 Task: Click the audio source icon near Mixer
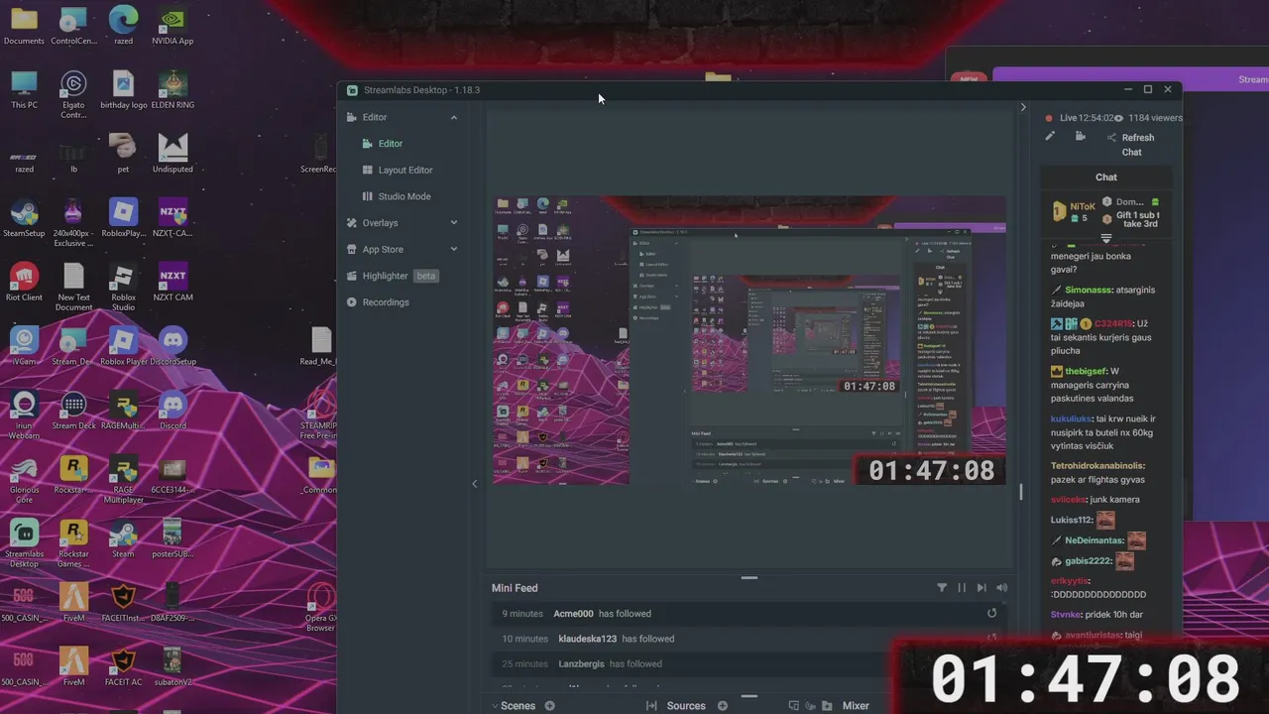810,706
